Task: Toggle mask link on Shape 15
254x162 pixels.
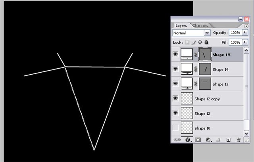Action: (x=196, y=54)
